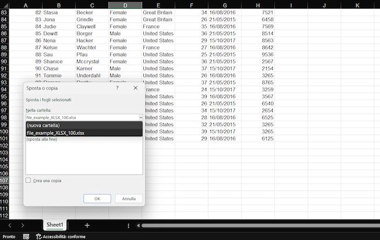Close the 'Sposta o copia' dialog

click(135, 88)
